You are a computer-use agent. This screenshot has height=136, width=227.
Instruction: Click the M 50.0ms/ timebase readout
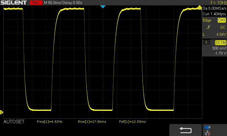[x=53, y=3]
